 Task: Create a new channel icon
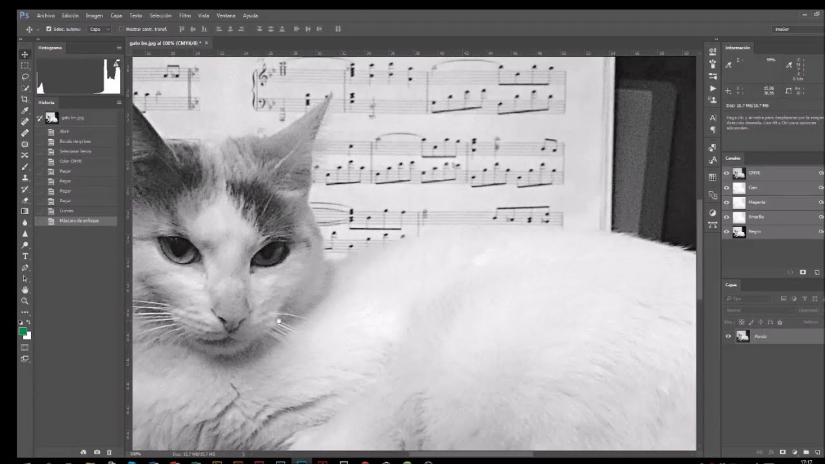tap(817, 273)
